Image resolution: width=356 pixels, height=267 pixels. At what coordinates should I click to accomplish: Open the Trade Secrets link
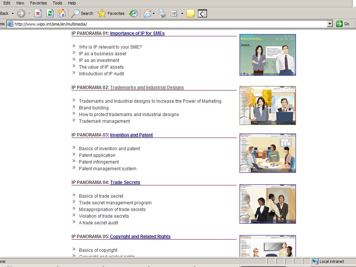[125, 182]
